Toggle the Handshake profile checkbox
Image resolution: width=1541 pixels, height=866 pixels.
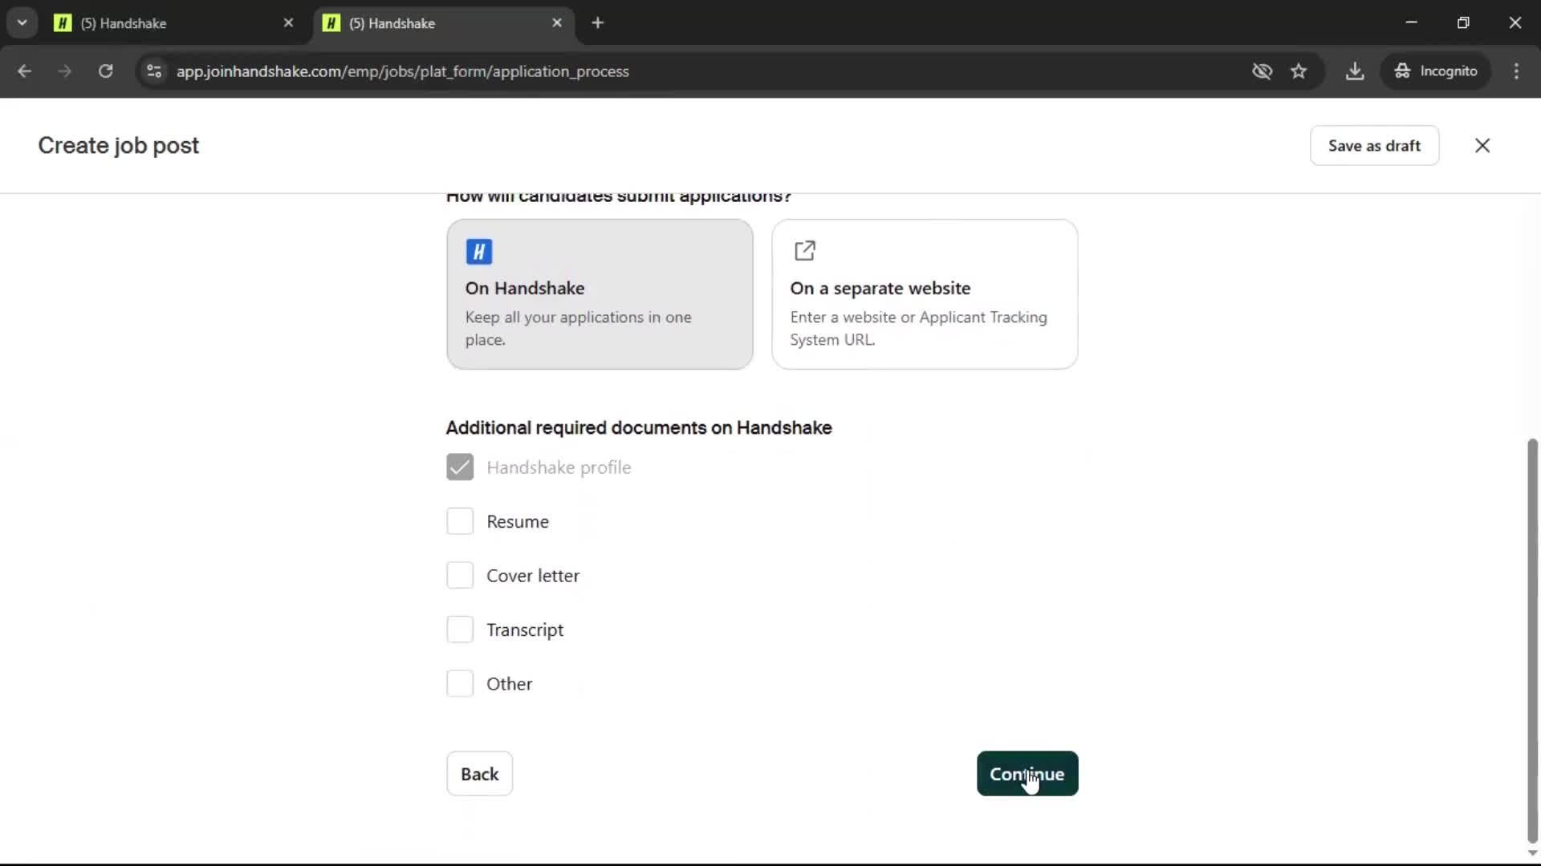click(x=460, y=467)
